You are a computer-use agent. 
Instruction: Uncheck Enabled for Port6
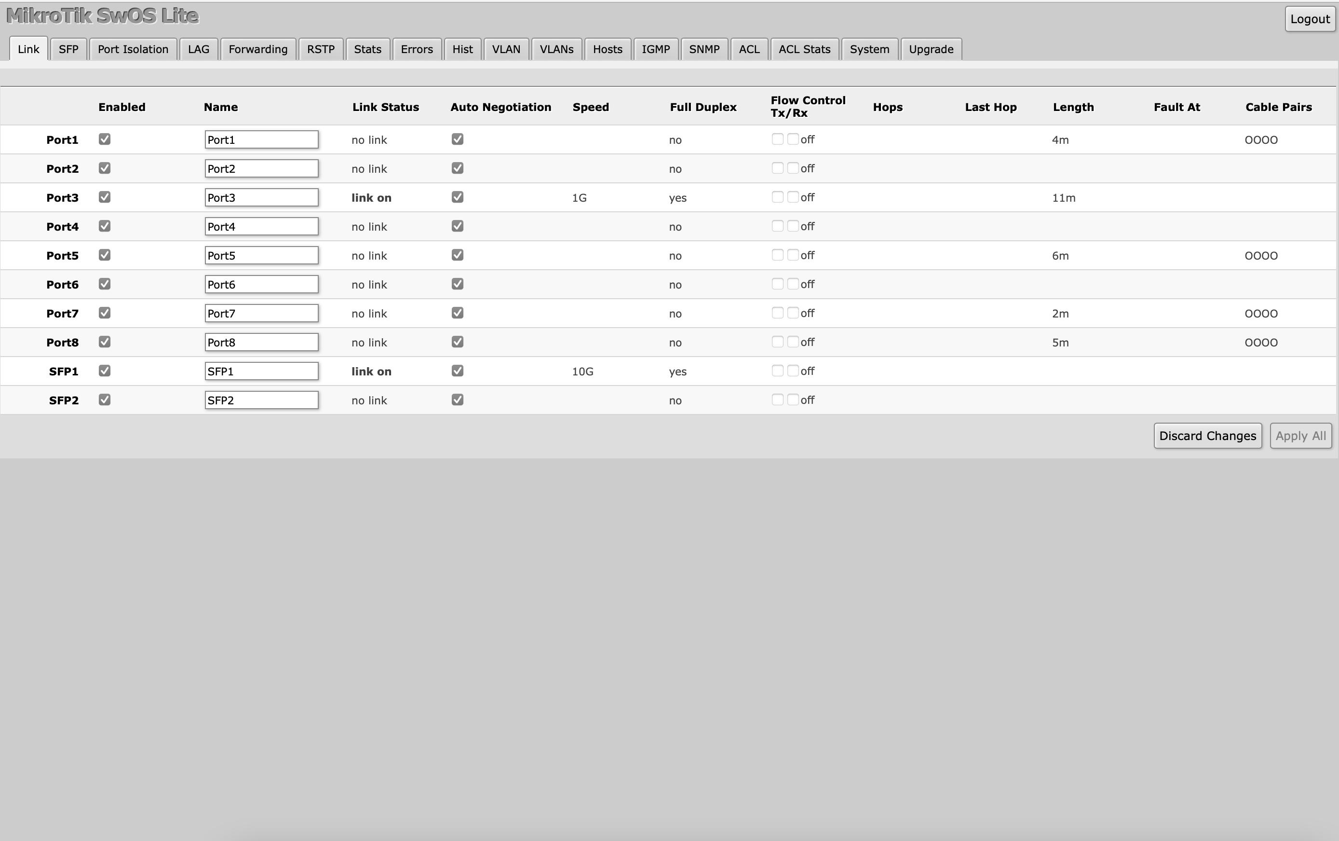105,284
